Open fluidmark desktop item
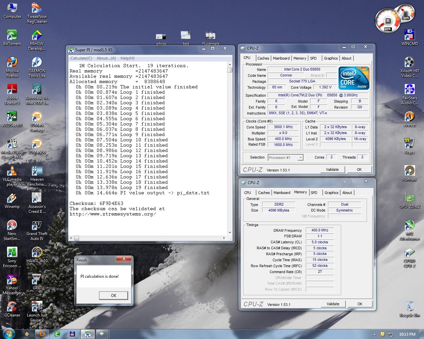Viewport: 424px width, 339px height. coord(211,38)
